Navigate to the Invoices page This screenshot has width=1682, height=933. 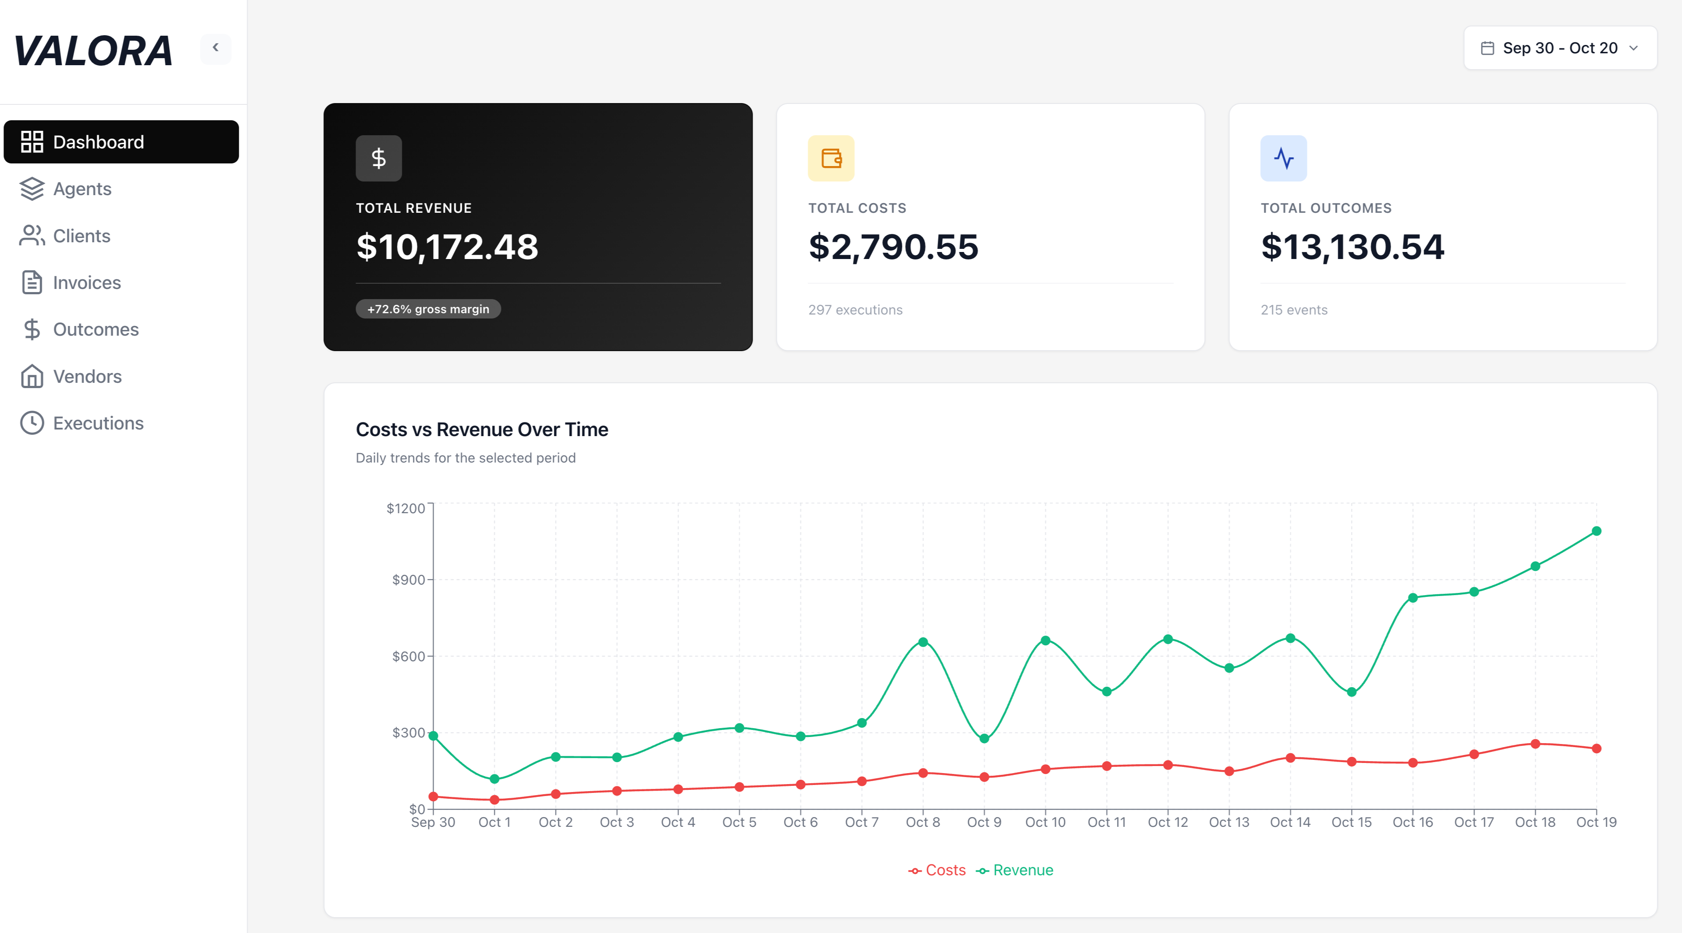[x=87, y=283]
